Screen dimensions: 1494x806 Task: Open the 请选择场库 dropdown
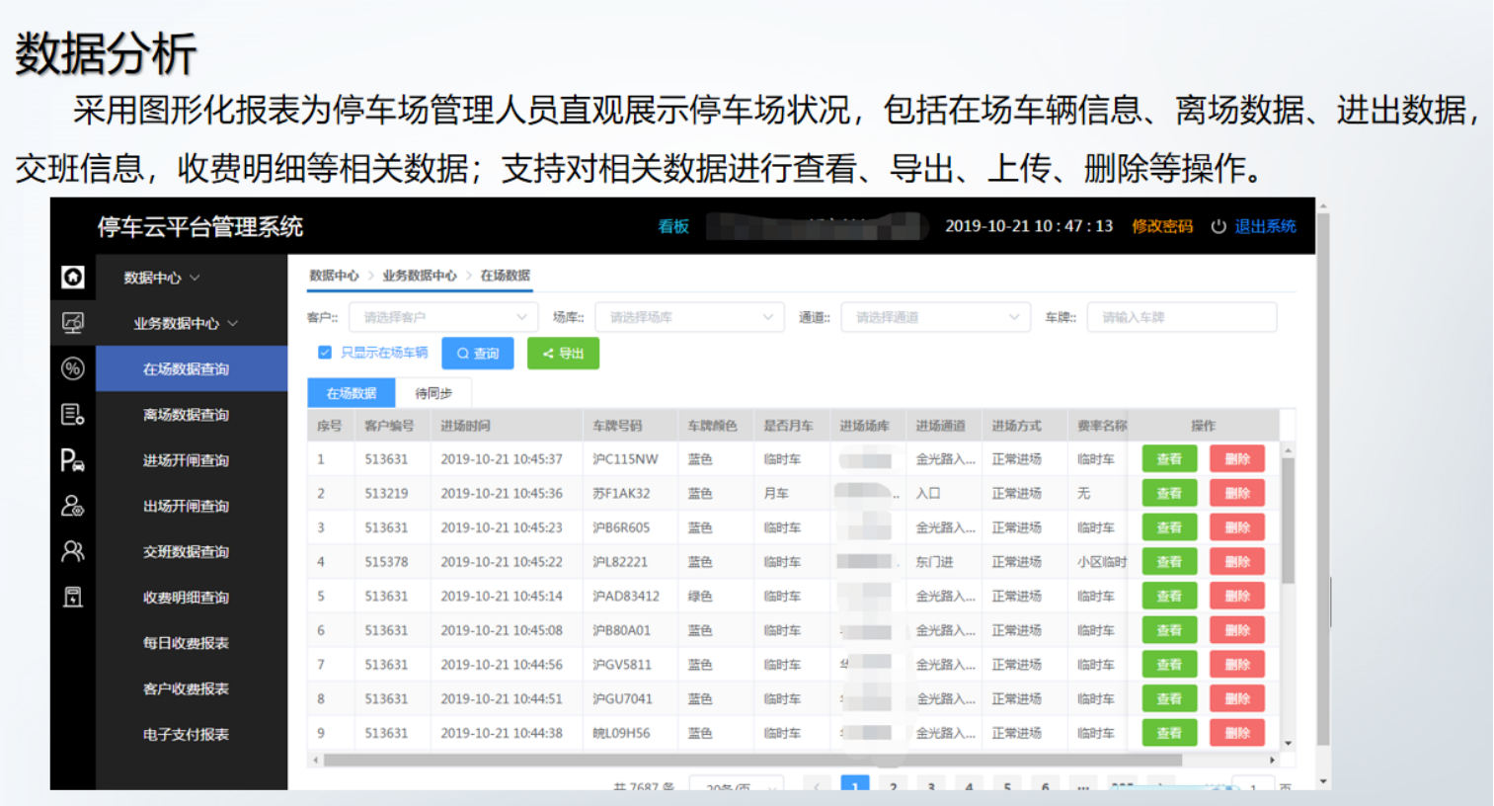pyautogui.click(x=689, y=317)
